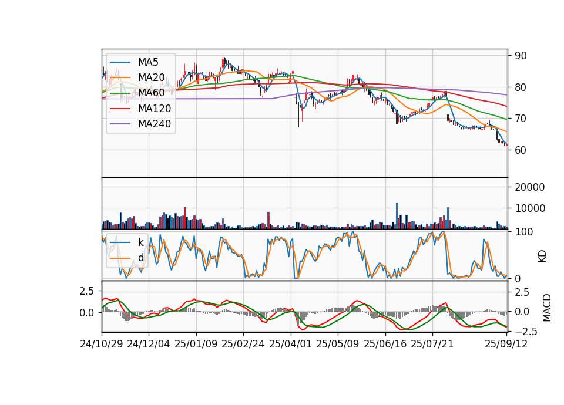This screenshot has width=564, height=405.
Task: Click the k label in KD legend
Action: click(140, 242)
